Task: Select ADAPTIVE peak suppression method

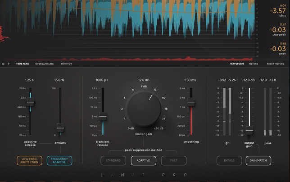Action: pyautogui.click(x=143, y=160)
